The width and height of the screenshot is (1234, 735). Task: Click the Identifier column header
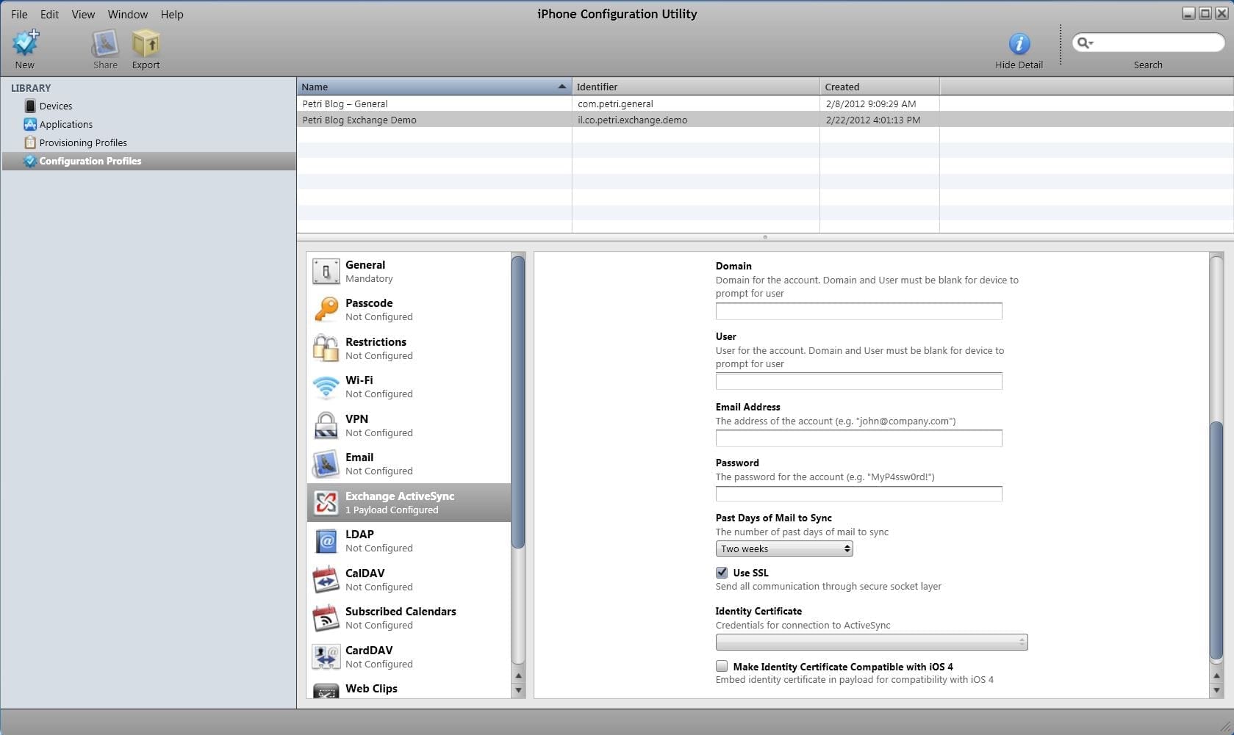tap(695, 87)
